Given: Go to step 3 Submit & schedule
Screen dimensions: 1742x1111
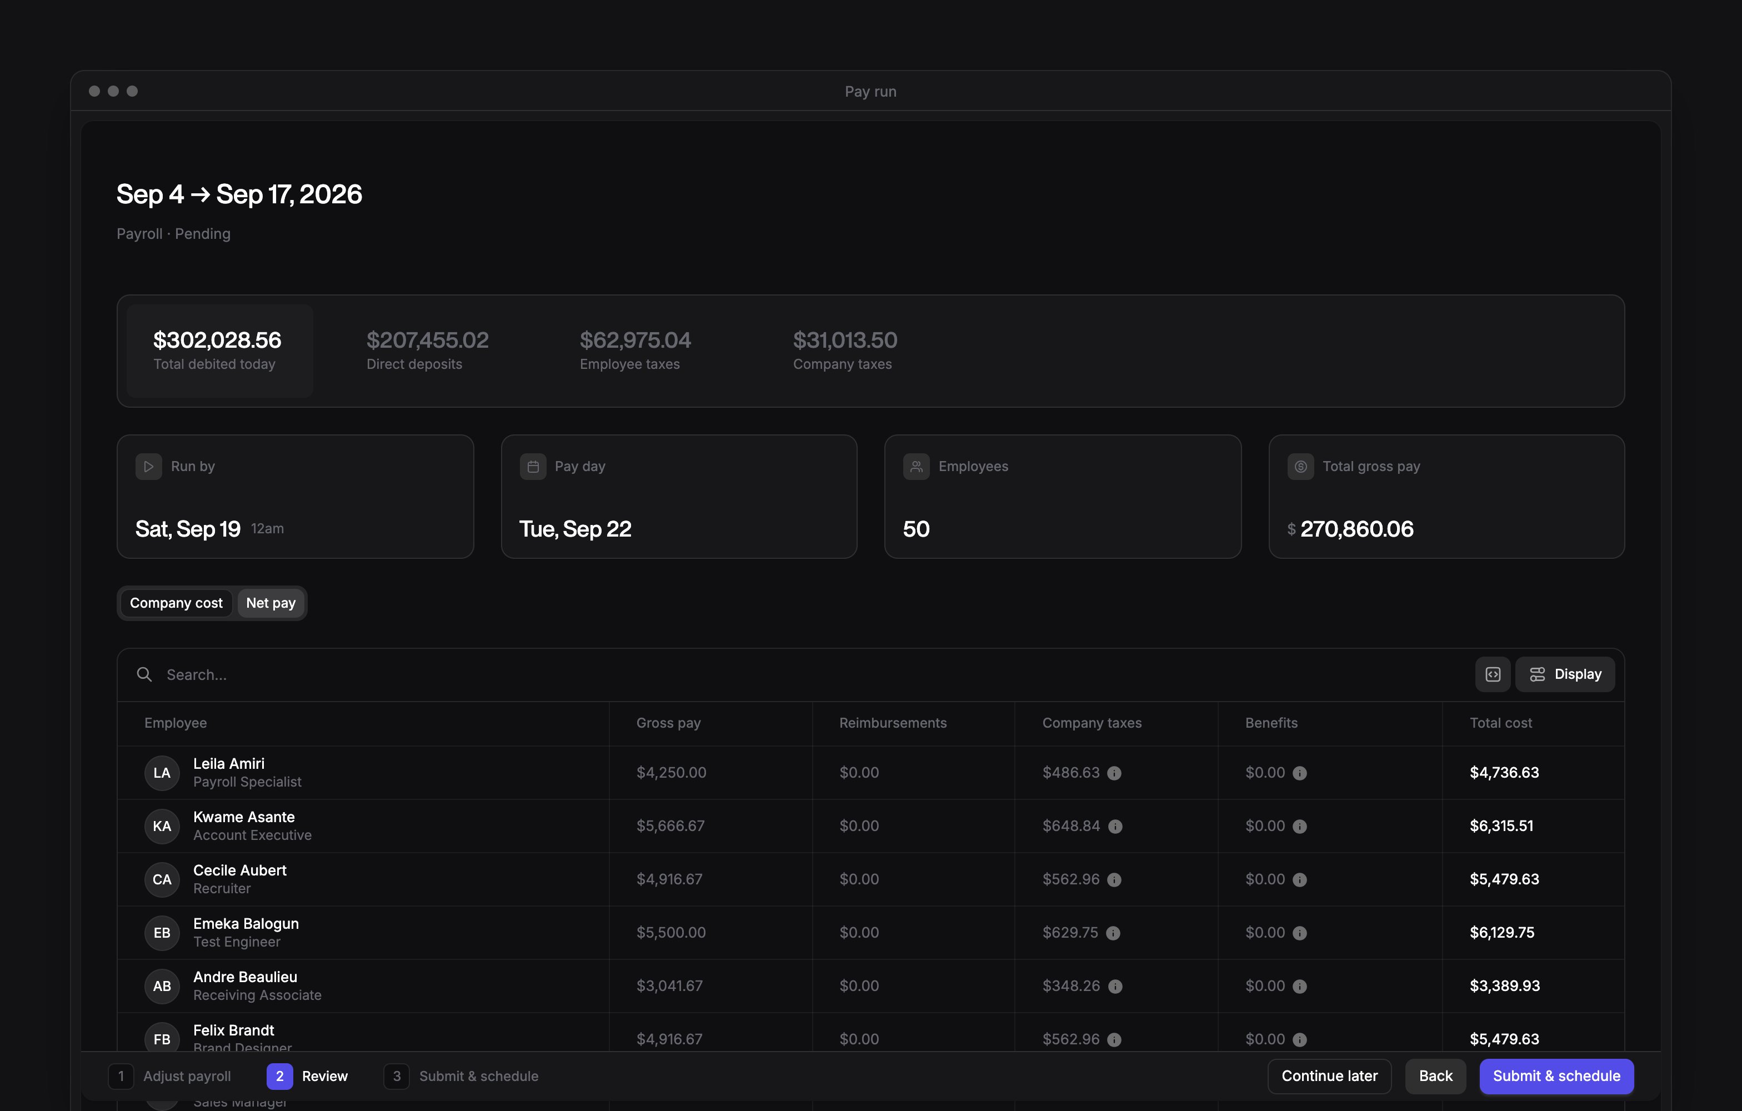Looking at the screenshot, I should [462, 1077].
